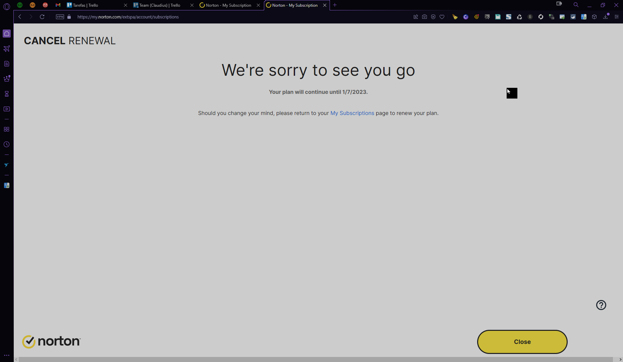Open the four-squares grid icon in sidebar
Screen dimensions: 623x362
[7, 129]
